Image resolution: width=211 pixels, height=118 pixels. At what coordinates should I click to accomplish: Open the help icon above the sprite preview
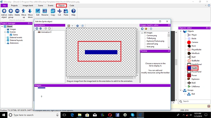pos(83,26)
